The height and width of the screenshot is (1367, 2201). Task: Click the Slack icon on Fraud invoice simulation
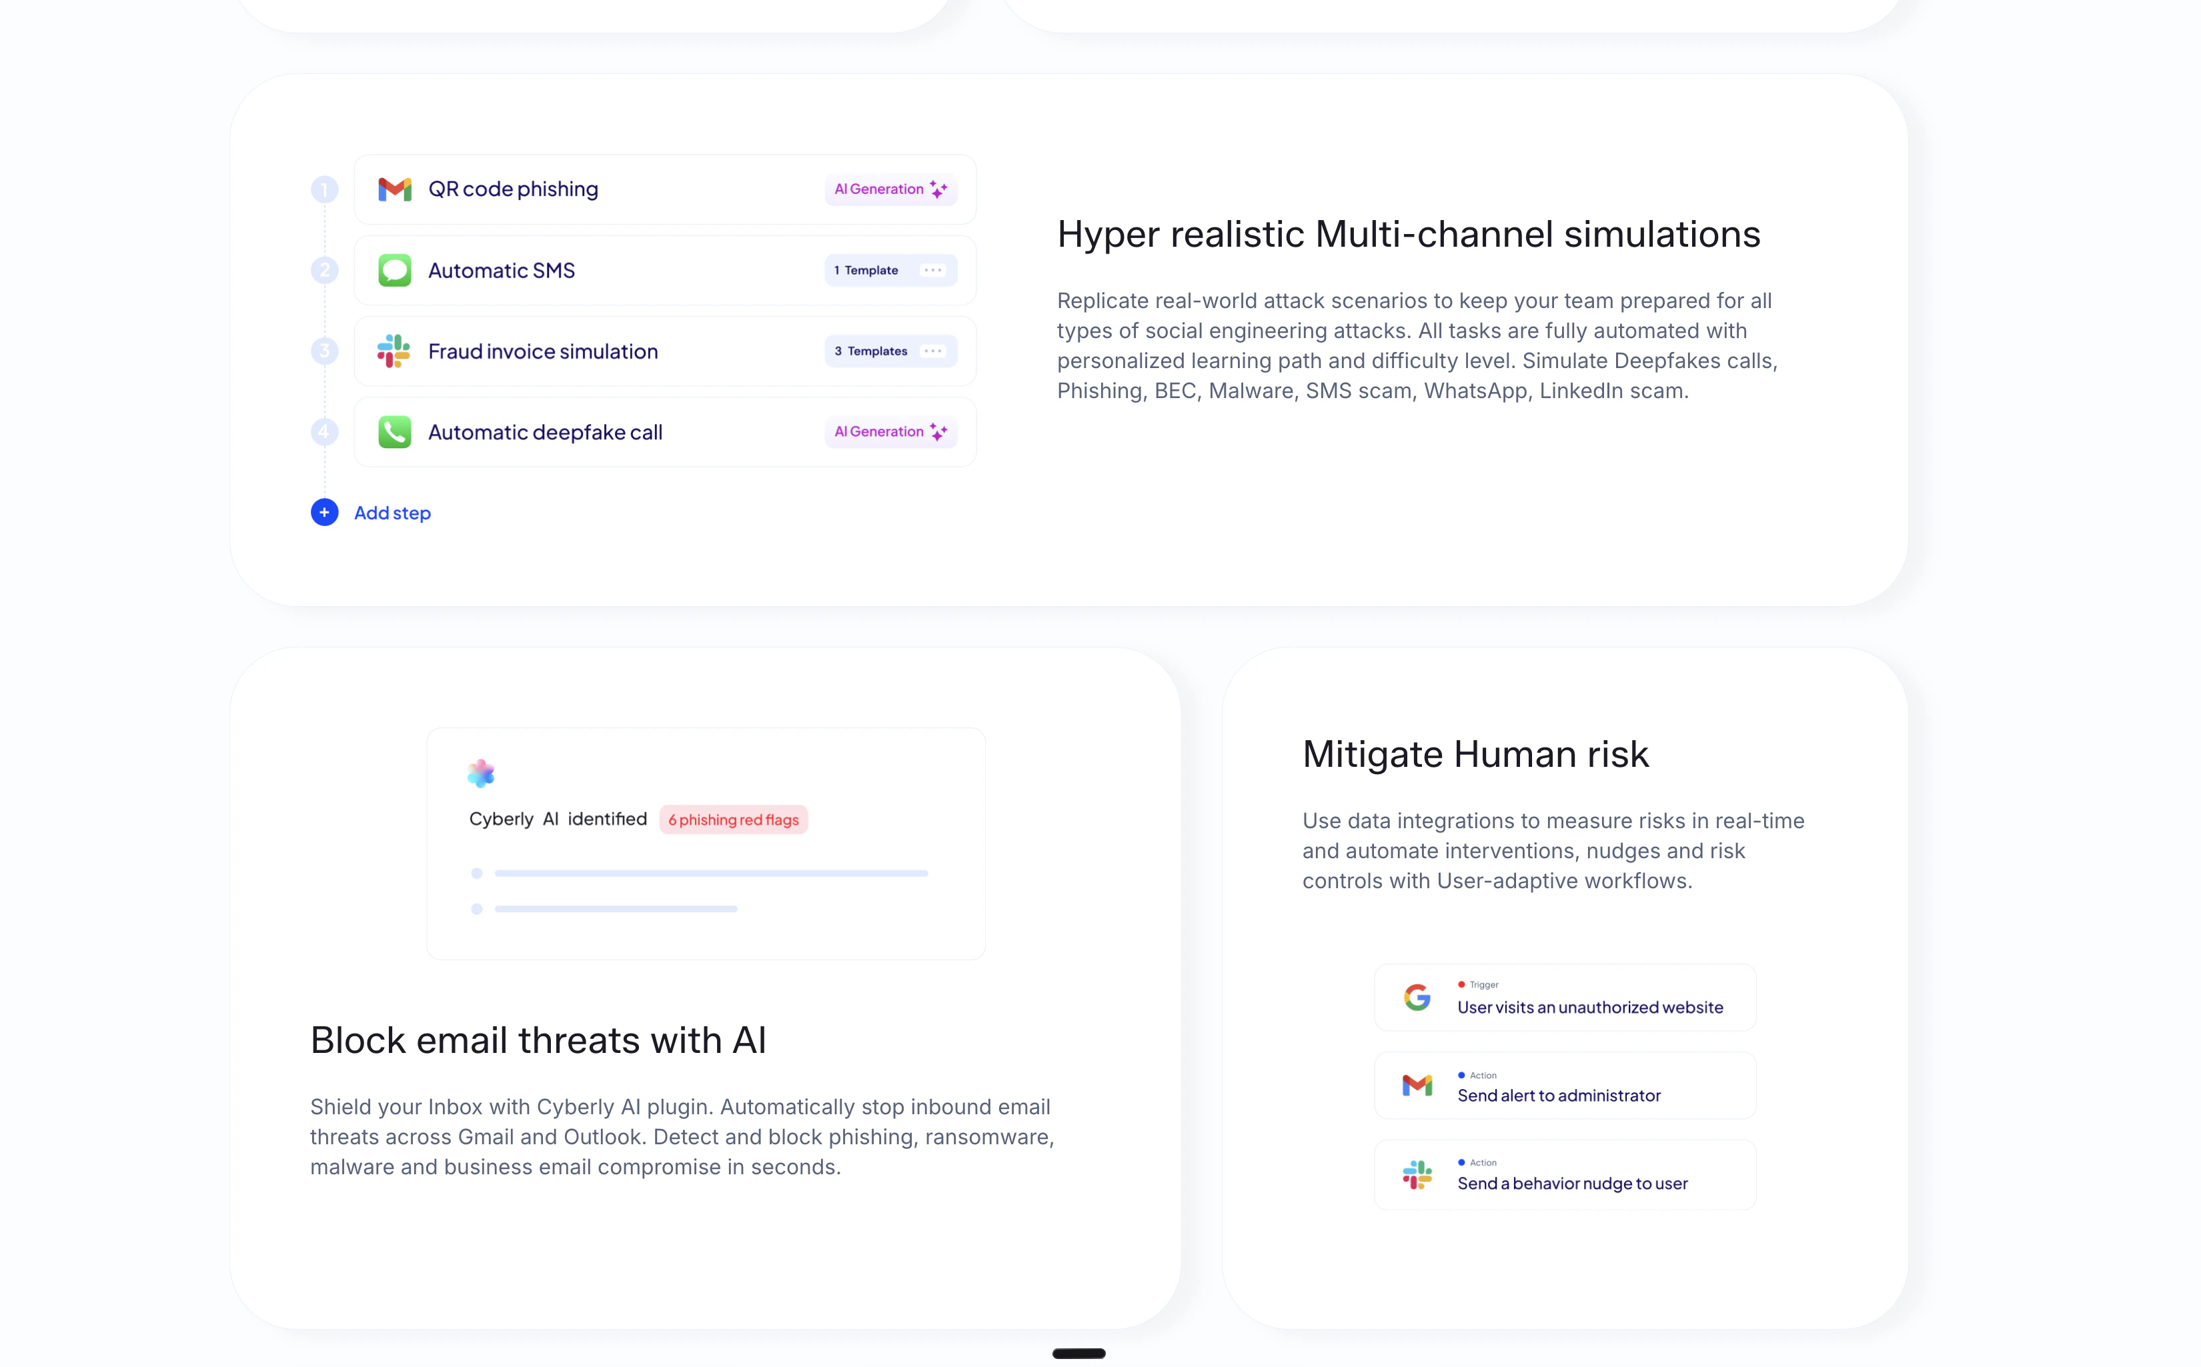click(x=395, y=351)
